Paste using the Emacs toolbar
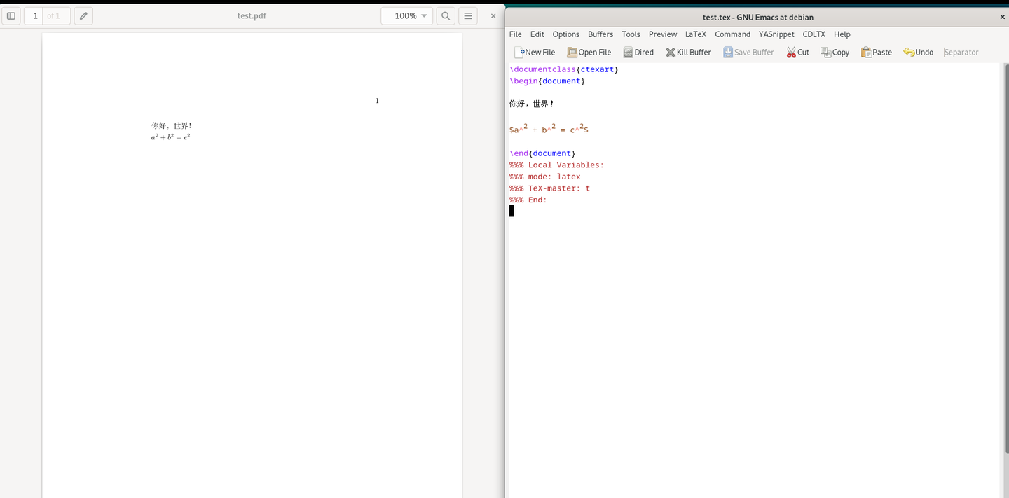Viewport: 1009px width, 498px height. 877,52
